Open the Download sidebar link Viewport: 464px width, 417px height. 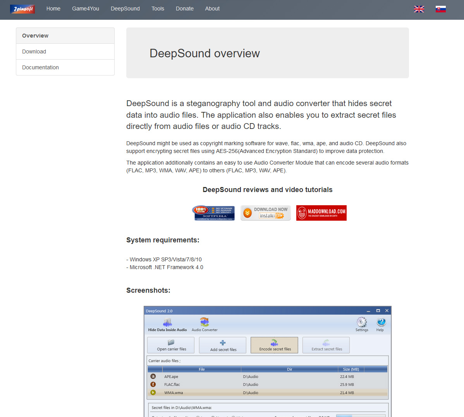click(65, 51)
